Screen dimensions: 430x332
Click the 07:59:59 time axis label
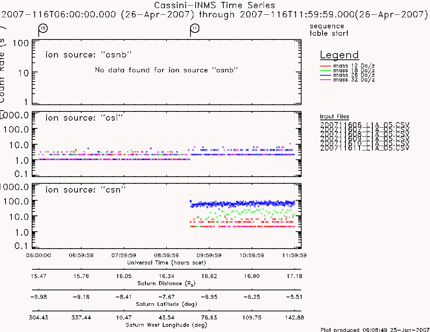coord(124,255)
